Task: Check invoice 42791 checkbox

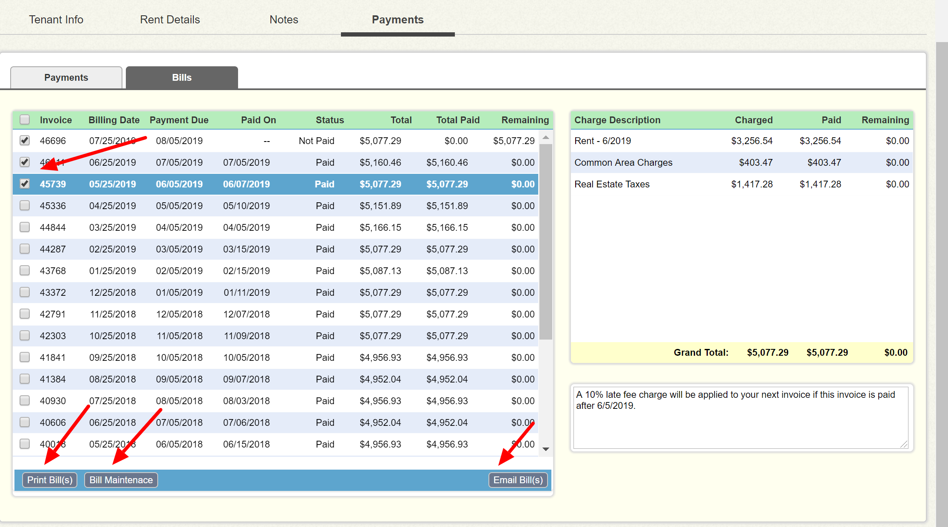Action: (x=25, y=314)
